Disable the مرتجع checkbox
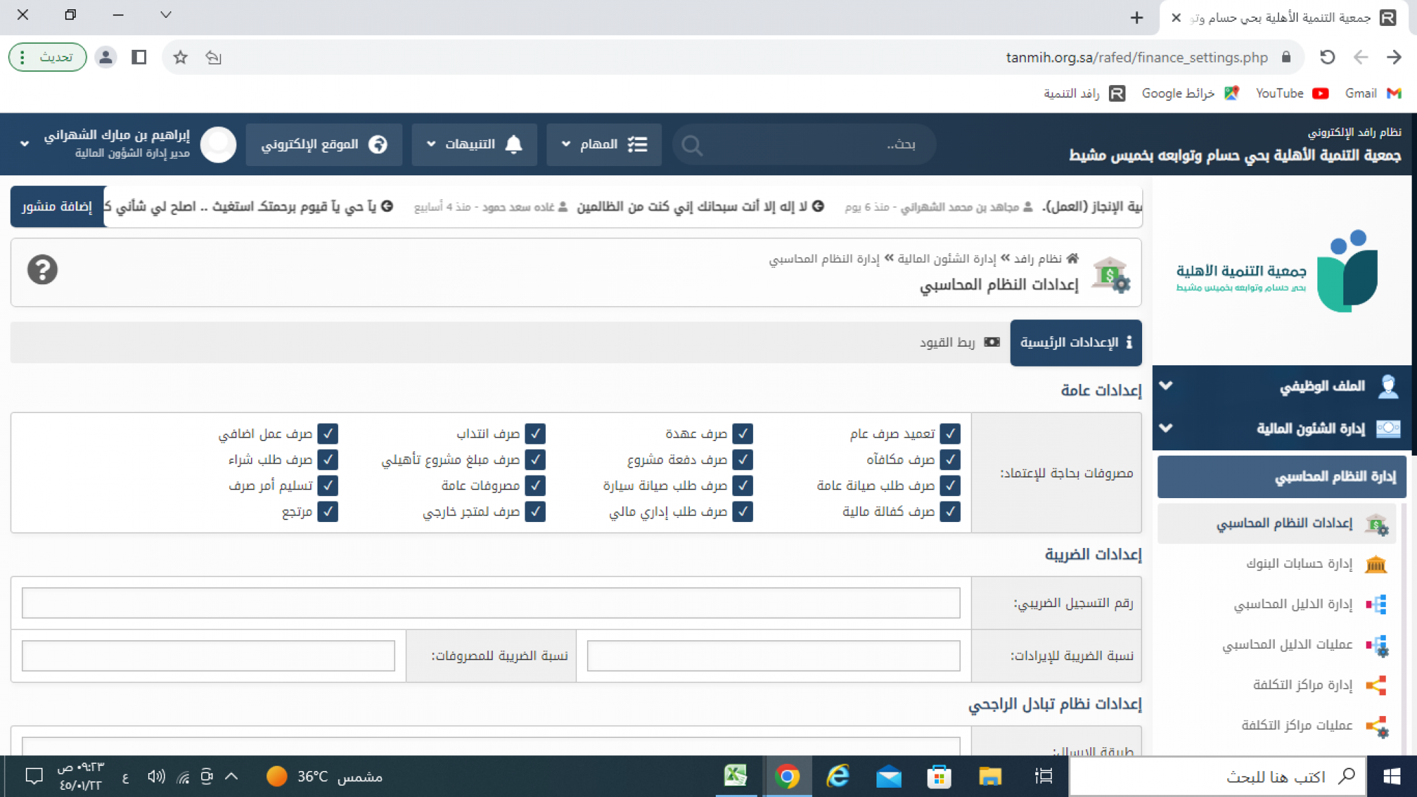This screenshot has height=797, width=1417. point(327,511)
